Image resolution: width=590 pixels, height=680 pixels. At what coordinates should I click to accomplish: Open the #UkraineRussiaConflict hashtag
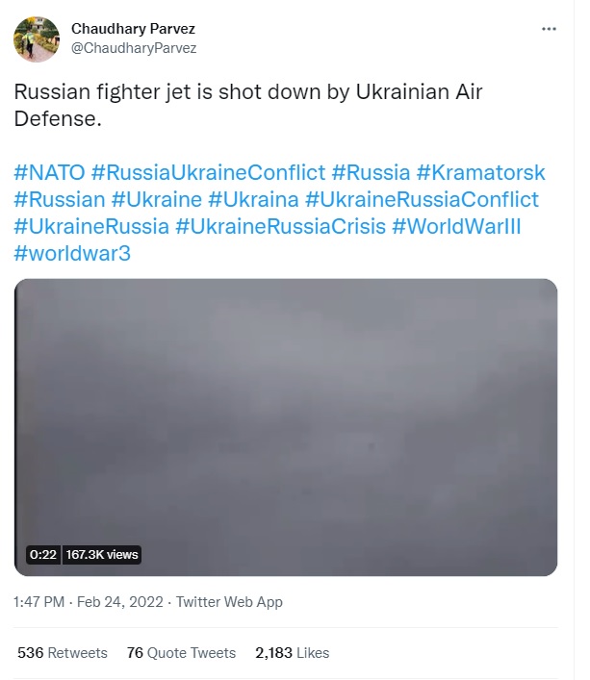(x=422, y=200)
